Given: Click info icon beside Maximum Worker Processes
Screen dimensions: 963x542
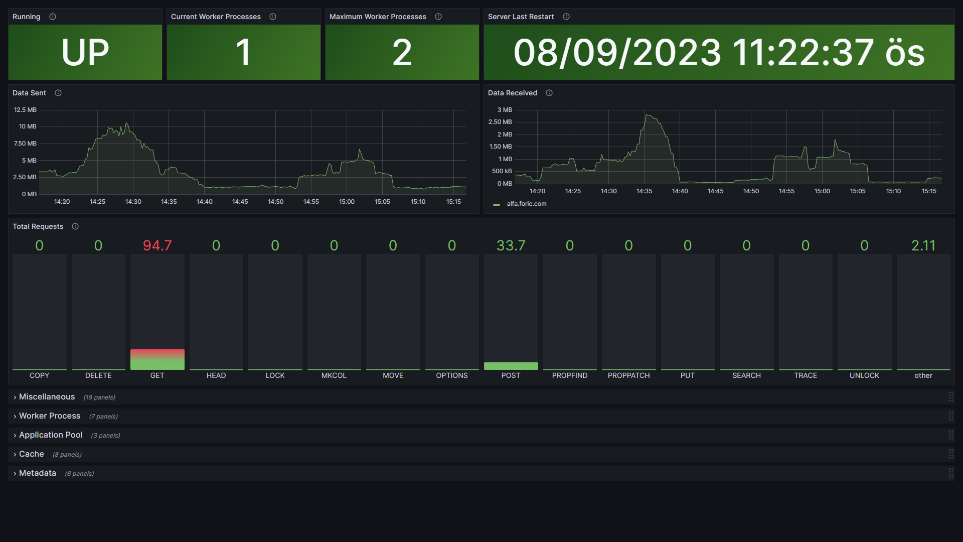Looking at the screenshot, I should (x=438, y=17).
